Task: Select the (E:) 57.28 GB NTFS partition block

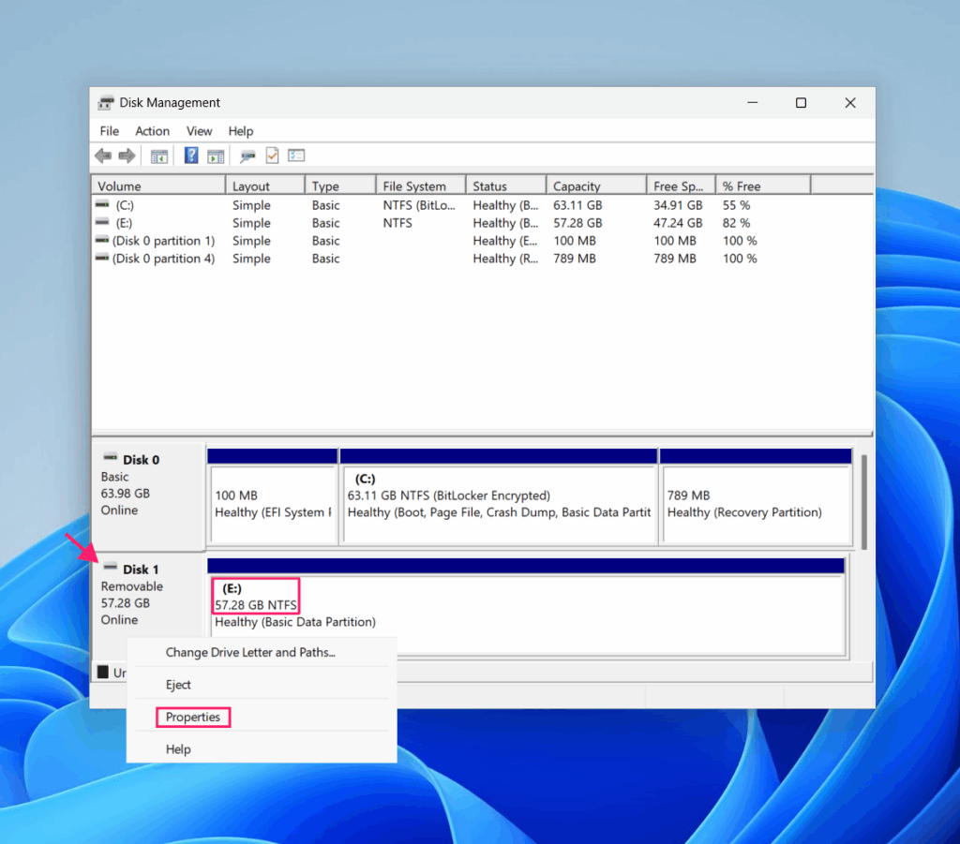Action: point(527,607)
